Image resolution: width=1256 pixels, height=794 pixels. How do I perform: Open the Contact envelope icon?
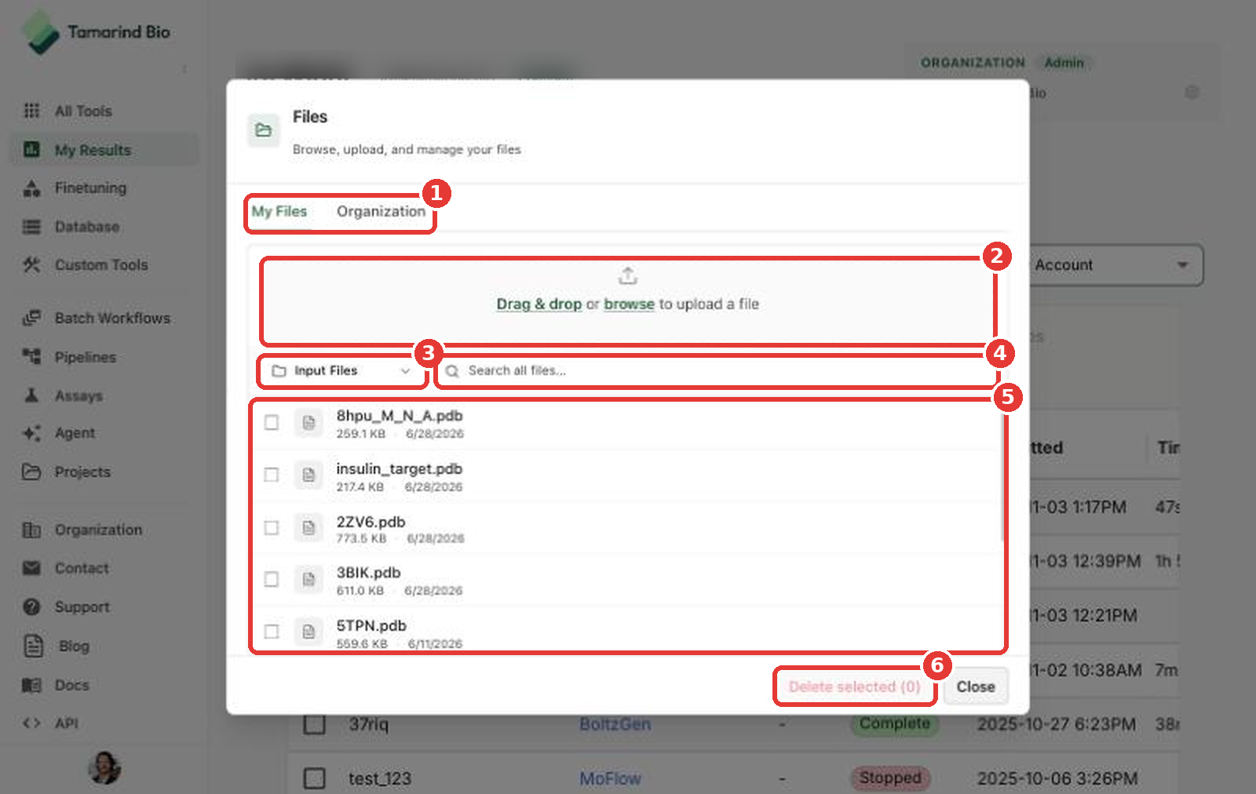click(x=31, y=568)
